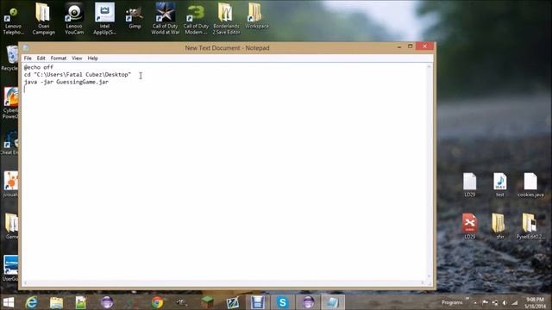Open Skype from the taskbar
The width and height of the screenshot is (552, 310).
click(282, 302)
